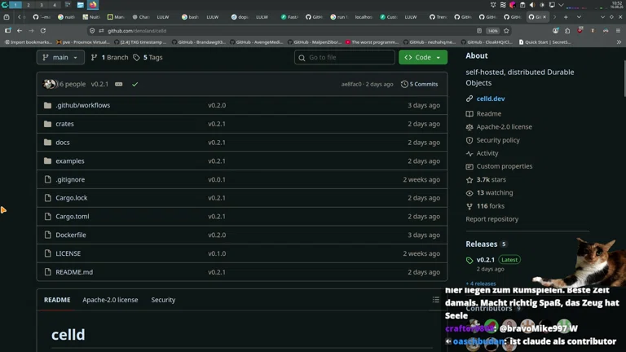Open the file manager taskbar icon
Viewport: 626px width, 352px height.
[80, 5]
